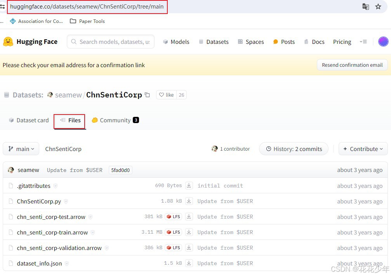The height and width of the screenshot is (276, 391).
Task: Open the Docs navigation item
Action: pyautogui.click(x=315, y=42)
